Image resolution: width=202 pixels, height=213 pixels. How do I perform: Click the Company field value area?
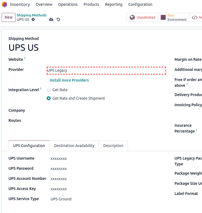click(106, 110)
